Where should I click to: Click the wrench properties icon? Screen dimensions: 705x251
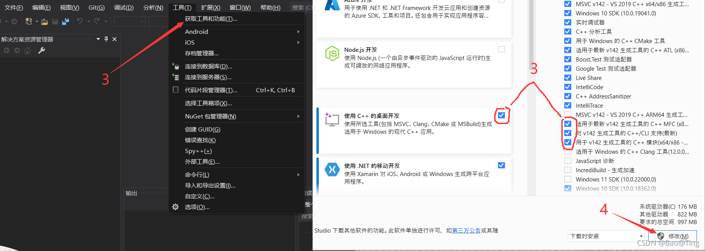(x=42, y=50)
